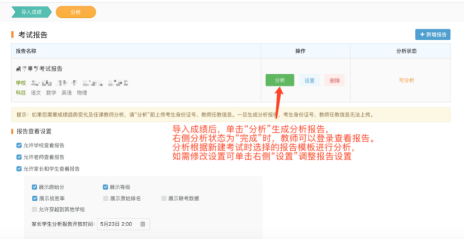The height and width of the screenshot is (239, 464).
Task: Click the 考试报告 name in the table row
Action: (x=50, y=69)
